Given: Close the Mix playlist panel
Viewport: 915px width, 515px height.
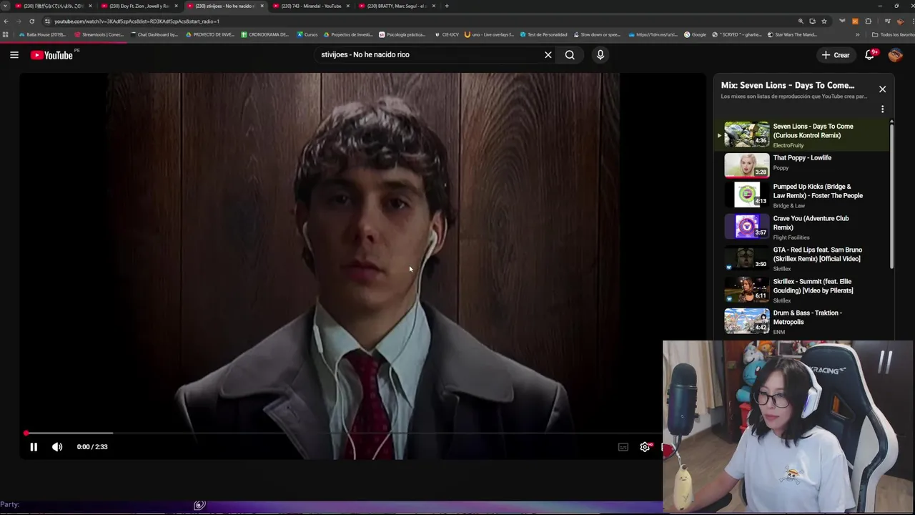Looking at the screenshot, I should (x=882, y=89).
